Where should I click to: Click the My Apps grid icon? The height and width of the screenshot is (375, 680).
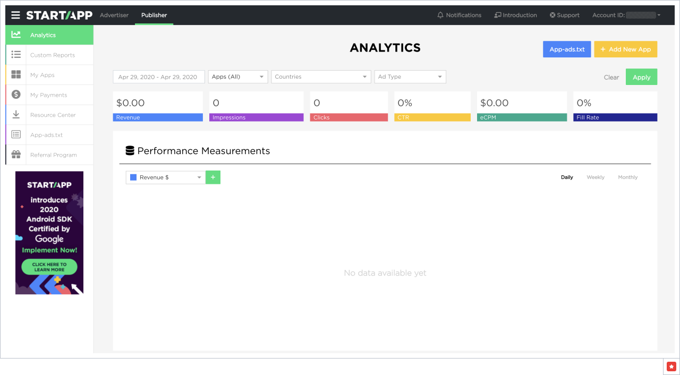[x=16, y=75]
